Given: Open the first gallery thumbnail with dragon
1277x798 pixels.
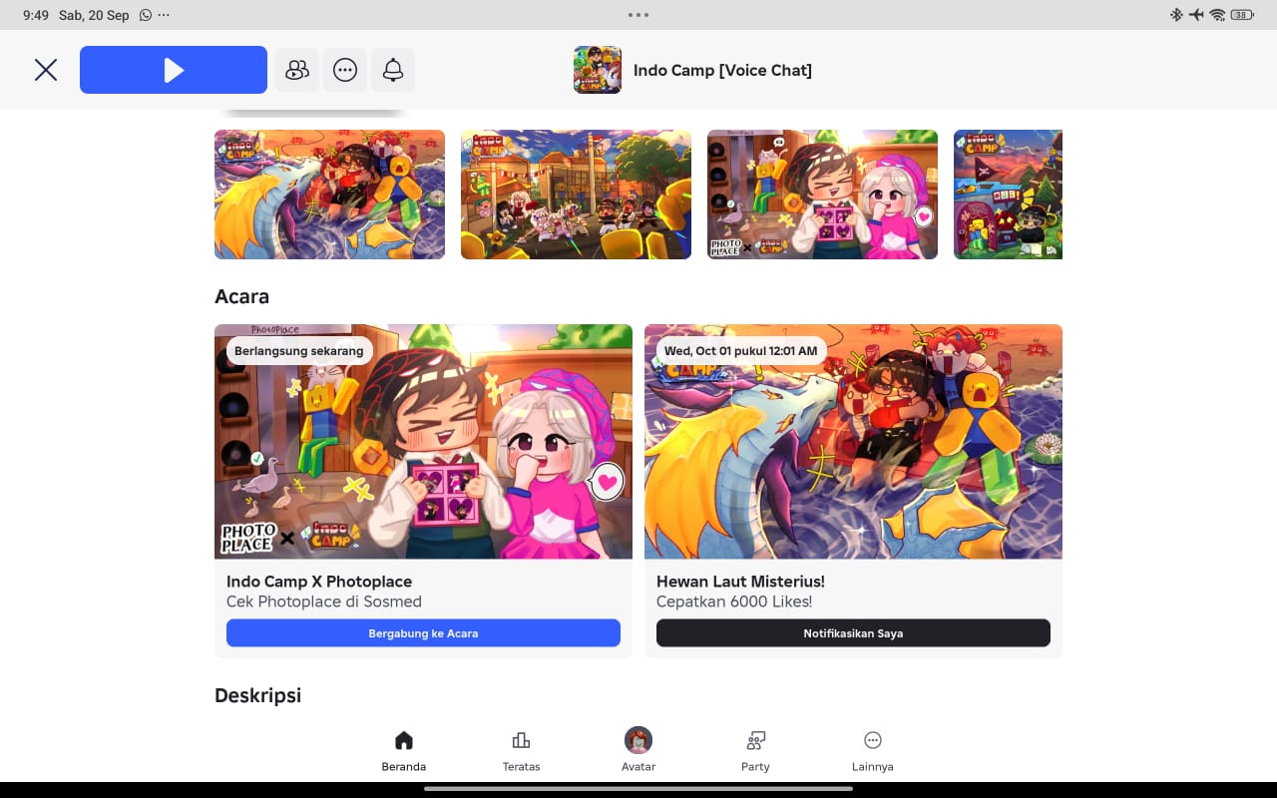Looking at the screenshot, I should [329, 195].
